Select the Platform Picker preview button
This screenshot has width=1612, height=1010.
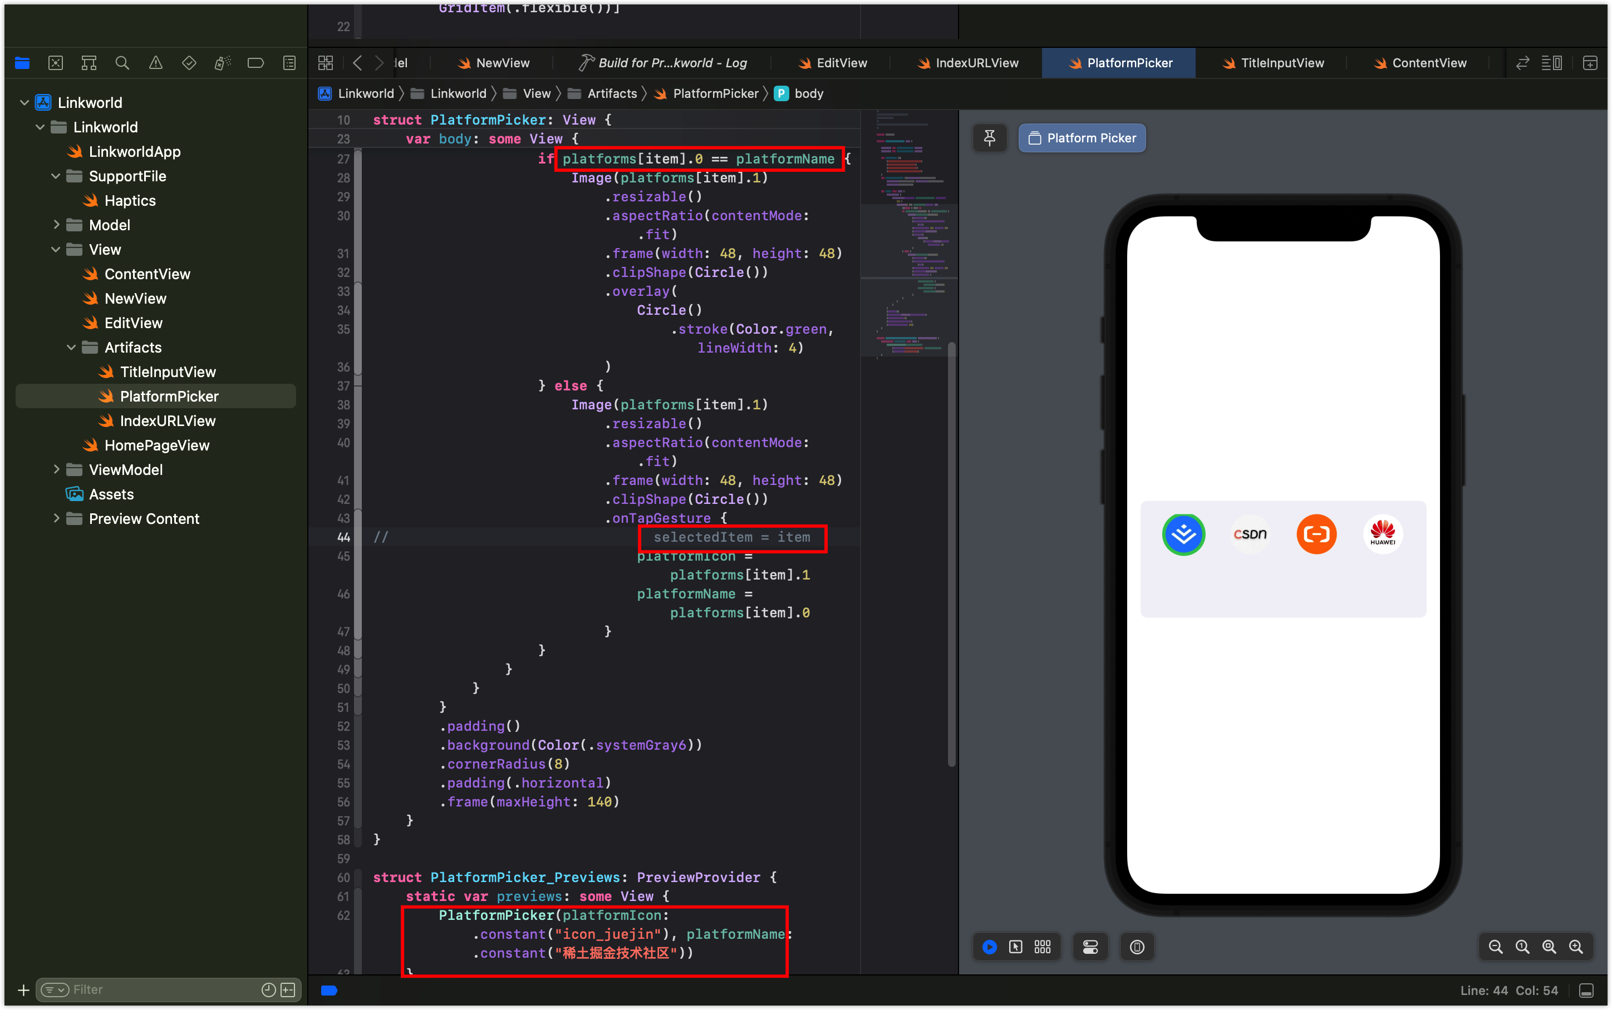coord(1082,137)
